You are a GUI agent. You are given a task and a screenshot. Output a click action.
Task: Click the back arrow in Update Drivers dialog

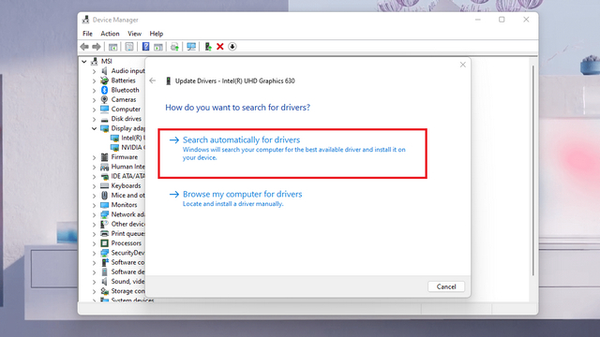click(x=152, y=81)
